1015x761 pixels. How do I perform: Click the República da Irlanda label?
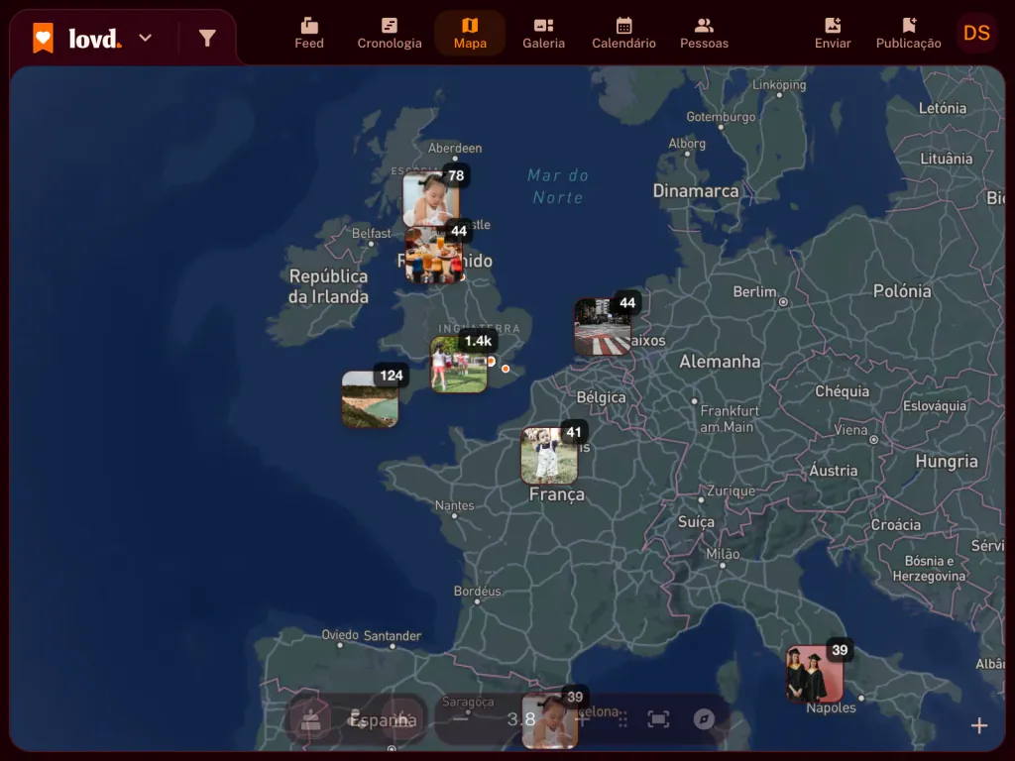coord(328,286)
